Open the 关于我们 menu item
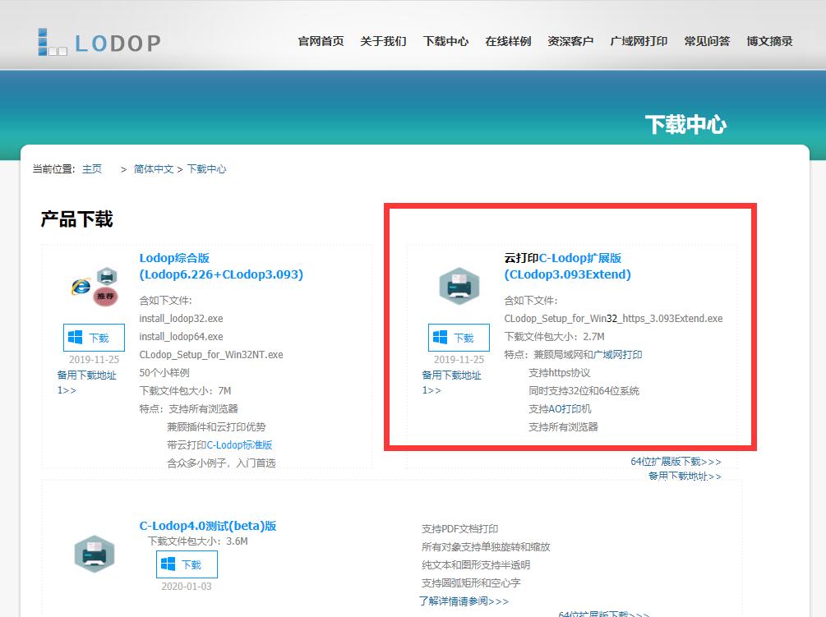826x617 pixels. [383, 41]
